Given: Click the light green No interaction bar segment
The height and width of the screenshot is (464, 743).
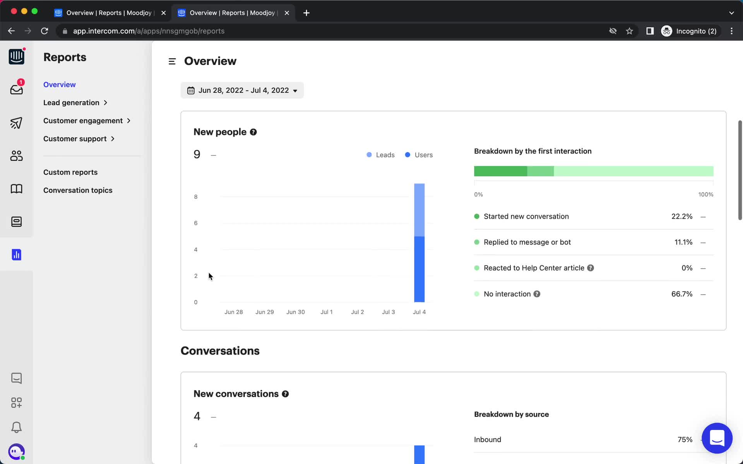Looking at the screenshot, I should pyautogui.click(x=633, y=171).
